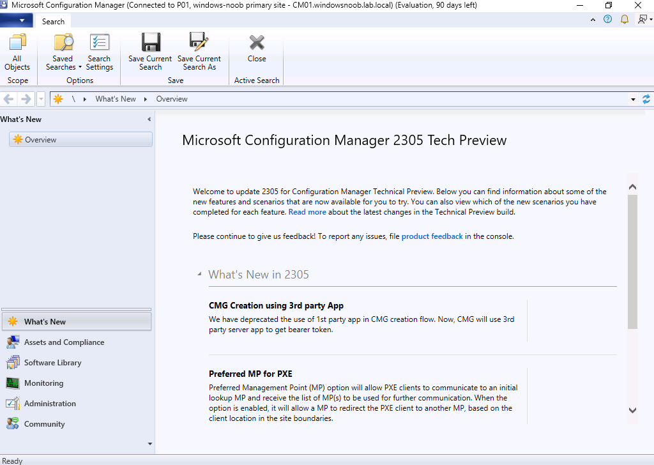Open the workspace overflow dropdown arrow
Image resolution: width=654 pixels, height=465 pixels.
tap(150, 444)
